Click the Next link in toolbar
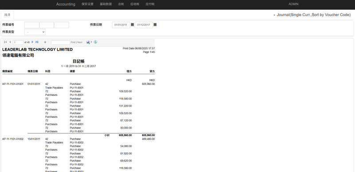Image resolution: width=355 pixels, height=172 pixels. click(80, 42)
